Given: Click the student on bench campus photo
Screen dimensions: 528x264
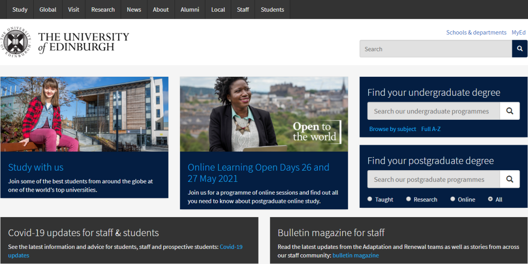Looking at the screenshot, I should pyautogui.click(x=84, y=114).
